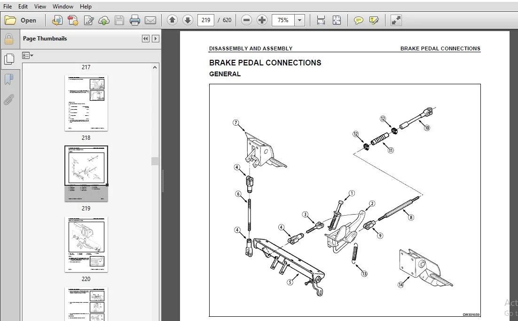518x321 pixels.
Task: Click the thumbnails scrollbar up arrow
Action: (x=155, y=67)
